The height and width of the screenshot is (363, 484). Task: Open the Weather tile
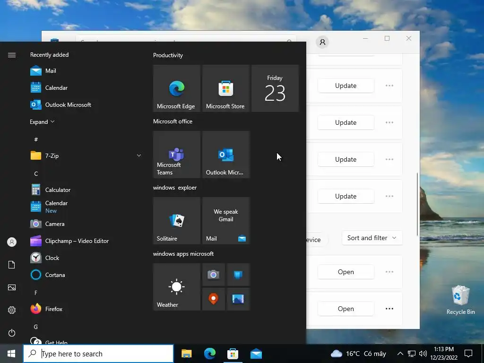(177, 287)
